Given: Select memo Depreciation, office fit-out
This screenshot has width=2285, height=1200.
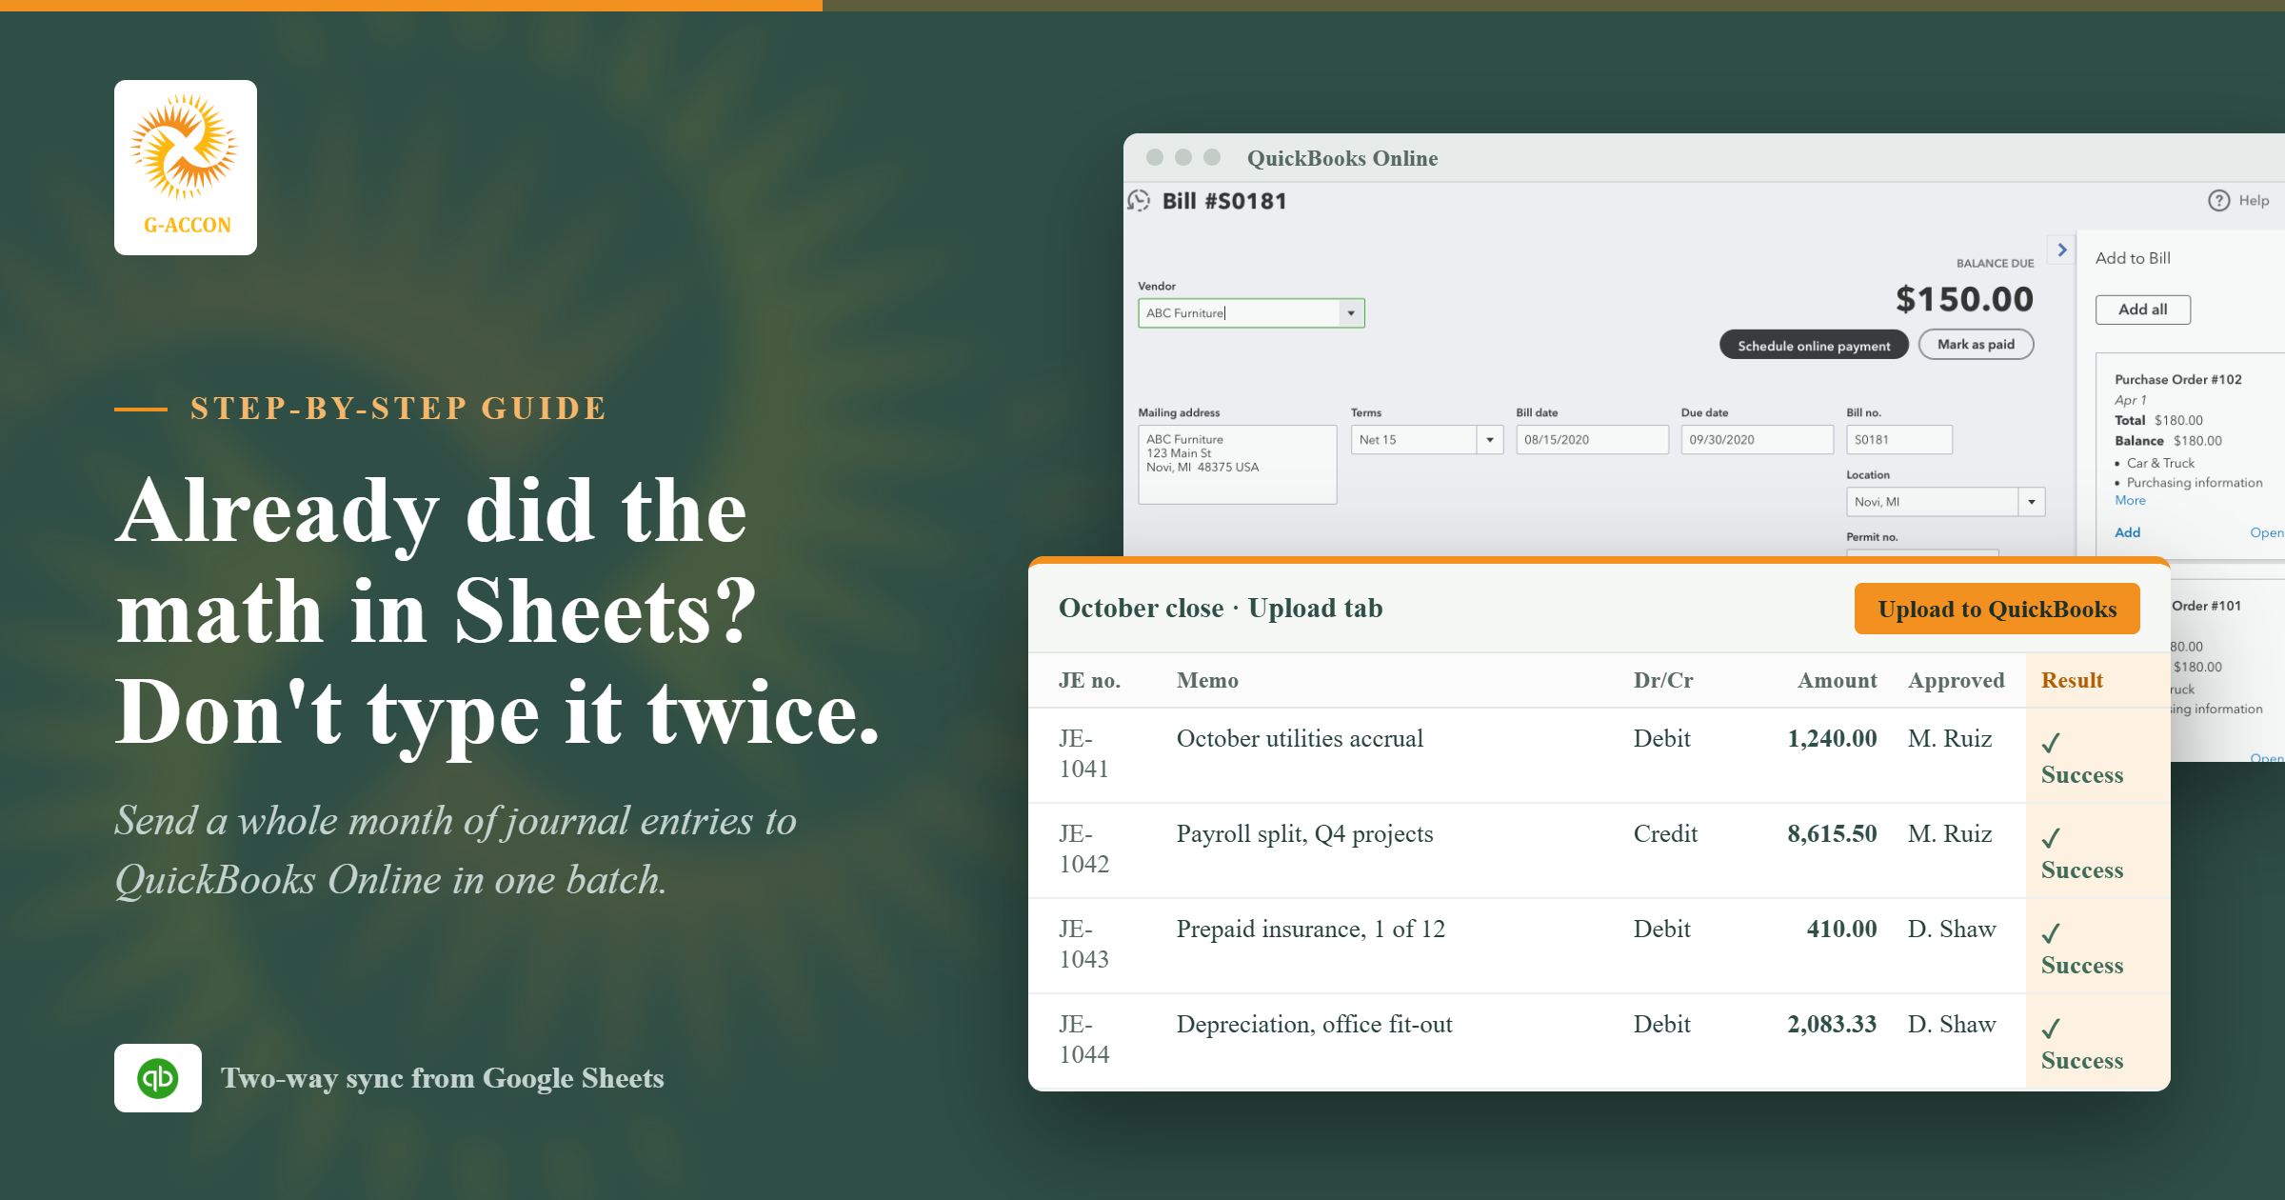Looking at the screenshot, I should pyautogui.click(x=1314, y=1024).
